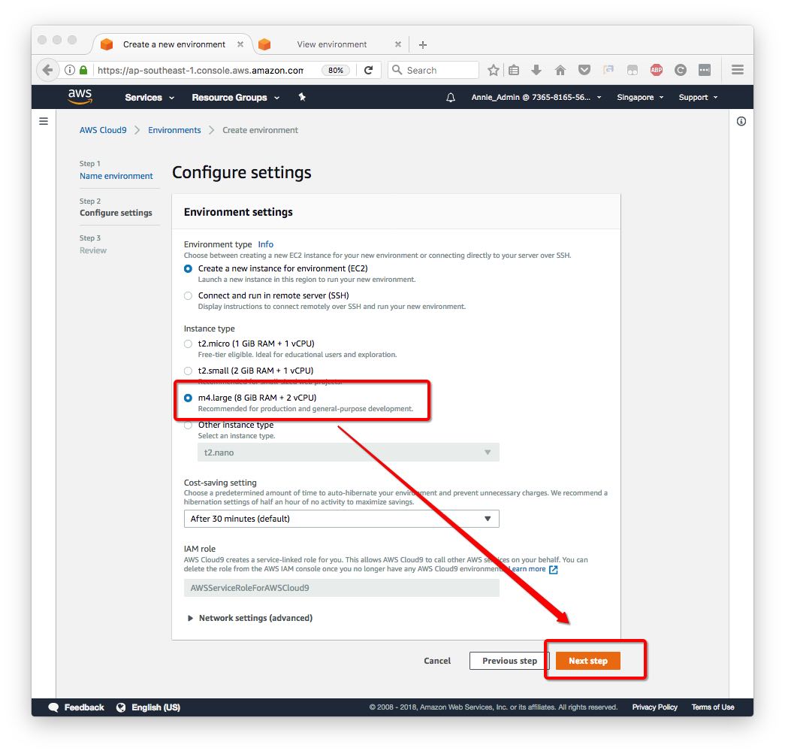Open the Support dropdown menu

(x=698, y=97)
